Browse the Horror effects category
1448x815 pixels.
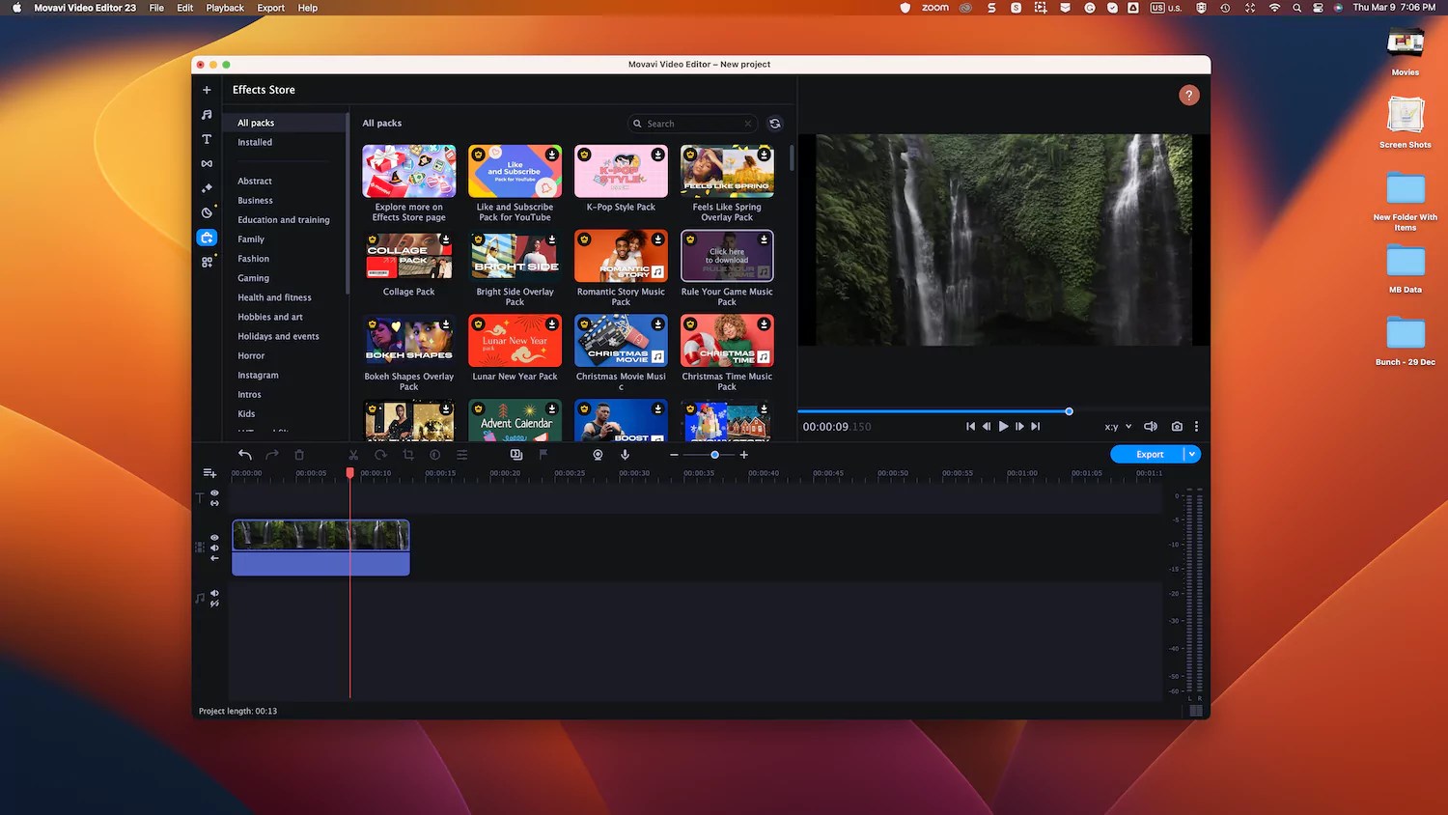(250, 355)
